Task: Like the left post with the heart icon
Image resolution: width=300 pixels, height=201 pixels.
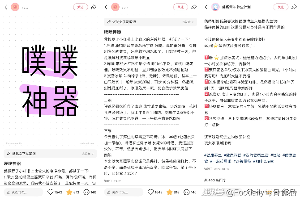Action: click(50, 192)
